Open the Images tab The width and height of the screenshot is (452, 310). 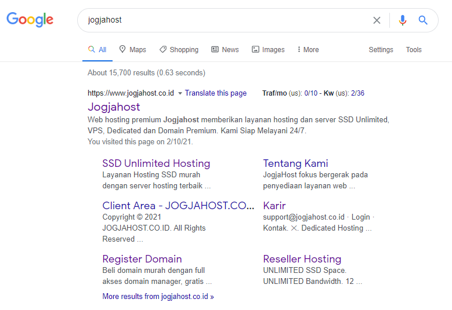pos(268,49)
